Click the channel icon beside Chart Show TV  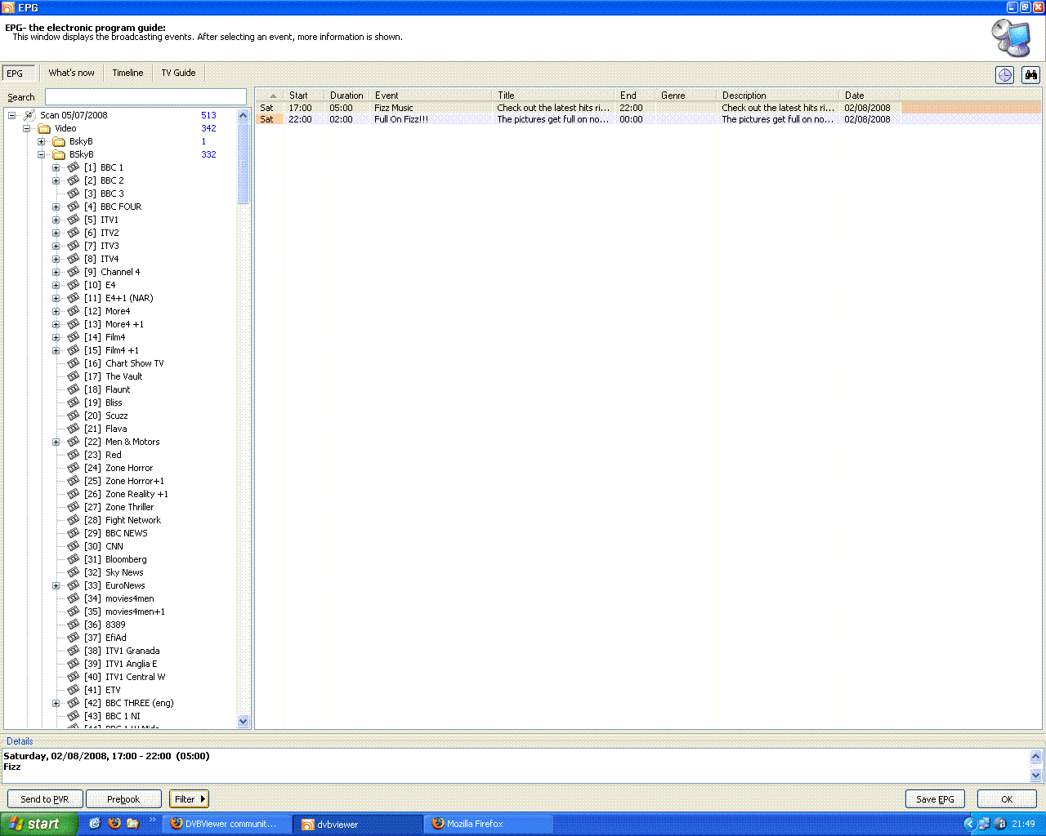(x=74, y=363)
